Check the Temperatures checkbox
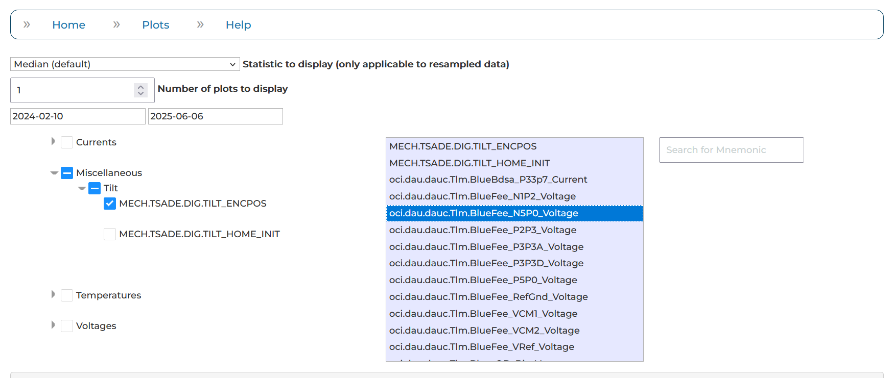The width and height of the screenshot is (892, 378). [67, 295]
